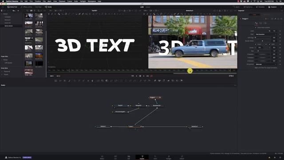The height and width of the screenshot is (160, 284).
Task: Add a Polygon mask from the toolbar
Action: (130, 80)
